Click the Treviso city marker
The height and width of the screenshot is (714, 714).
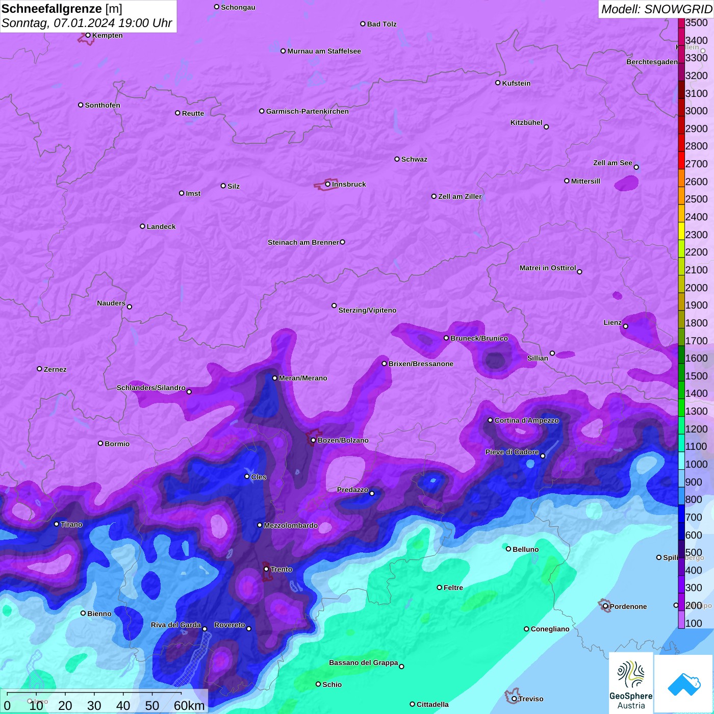pos(514,699)
